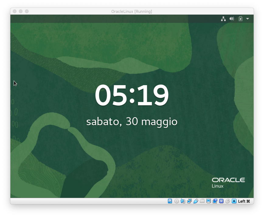264x217 pixels.
Task: Click the 'sabato, 30 maggio' date text
Action: click(132, 122)
